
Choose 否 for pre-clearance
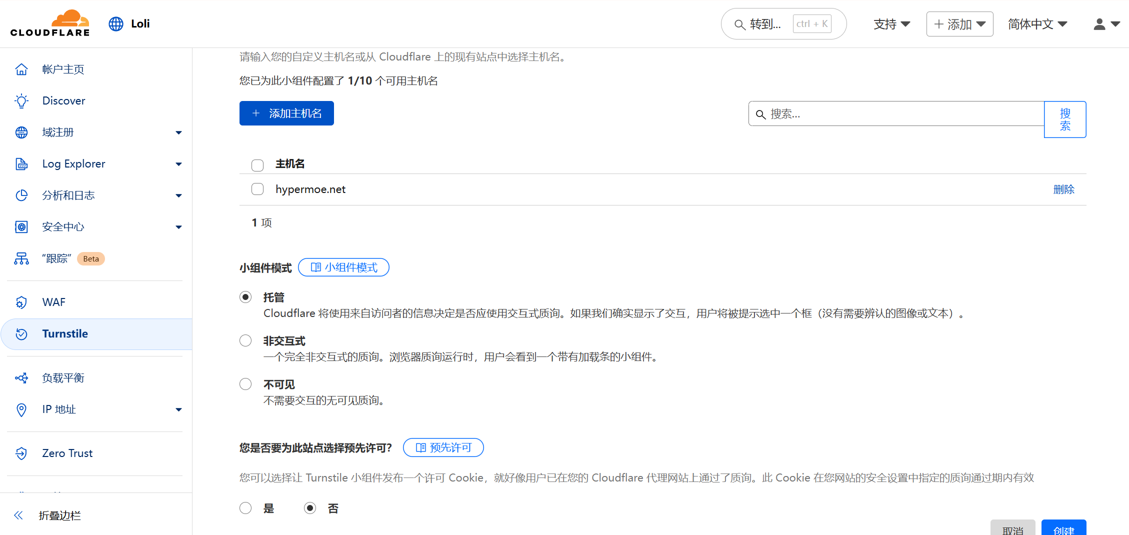(x=310, y=508)
